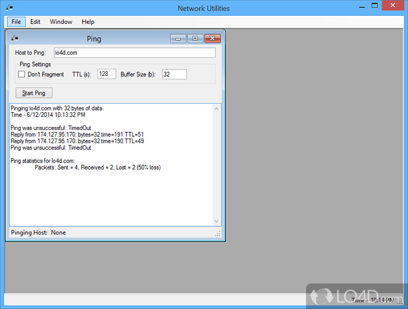Minimize the Network Utilities main window

click(x=362, y=6)
